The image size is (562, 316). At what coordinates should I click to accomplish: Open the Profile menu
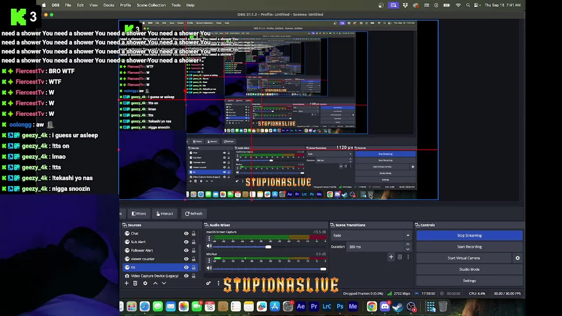coord(126,5)
